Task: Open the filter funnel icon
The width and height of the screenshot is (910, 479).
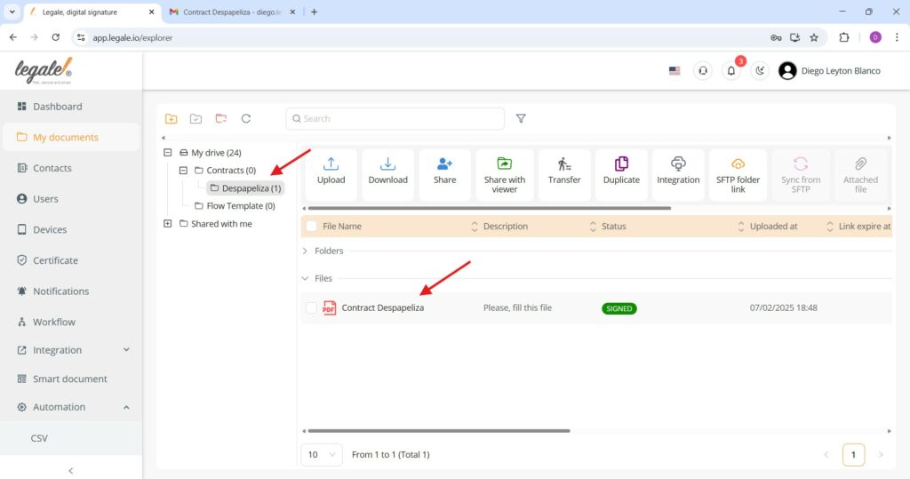Action: [521, 118]
